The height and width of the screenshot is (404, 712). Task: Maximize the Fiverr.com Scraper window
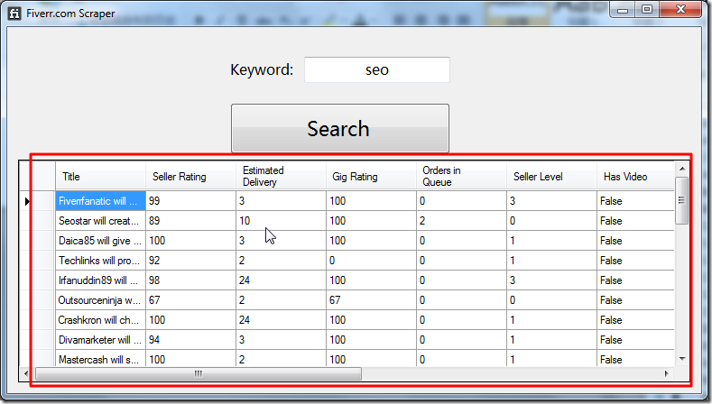click(647, 10)
